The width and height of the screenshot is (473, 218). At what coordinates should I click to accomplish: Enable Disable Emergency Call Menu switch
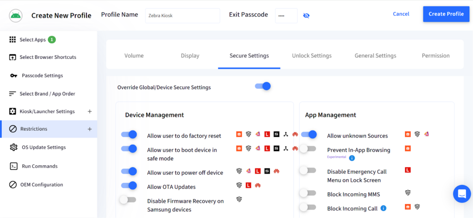pos(308,170)
